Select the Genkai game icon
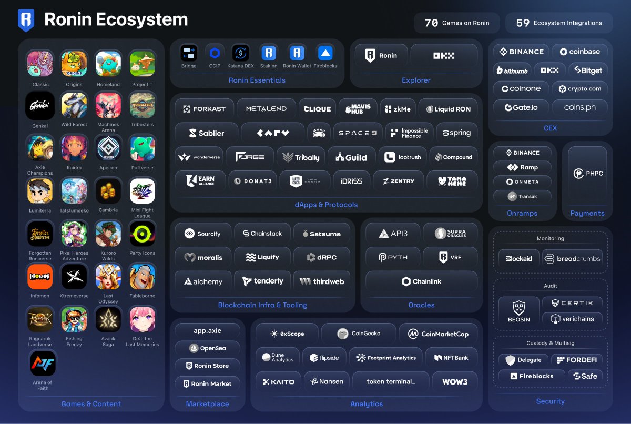 click(40, 106)
